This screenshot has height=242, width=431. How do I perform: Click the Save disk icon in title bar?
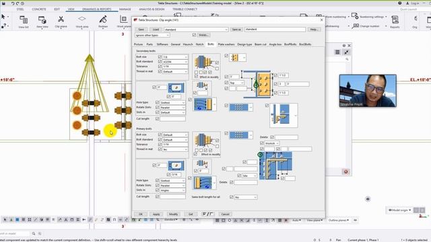[3, 3]
